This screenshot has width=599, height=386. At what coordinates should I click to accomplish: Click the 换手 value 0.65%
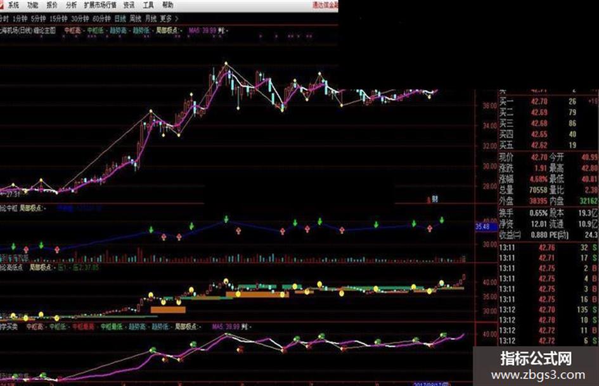coord(539,213)
